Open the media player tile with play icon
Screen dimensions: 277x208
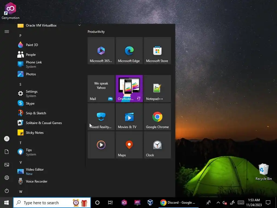click(x=101, y=145)
